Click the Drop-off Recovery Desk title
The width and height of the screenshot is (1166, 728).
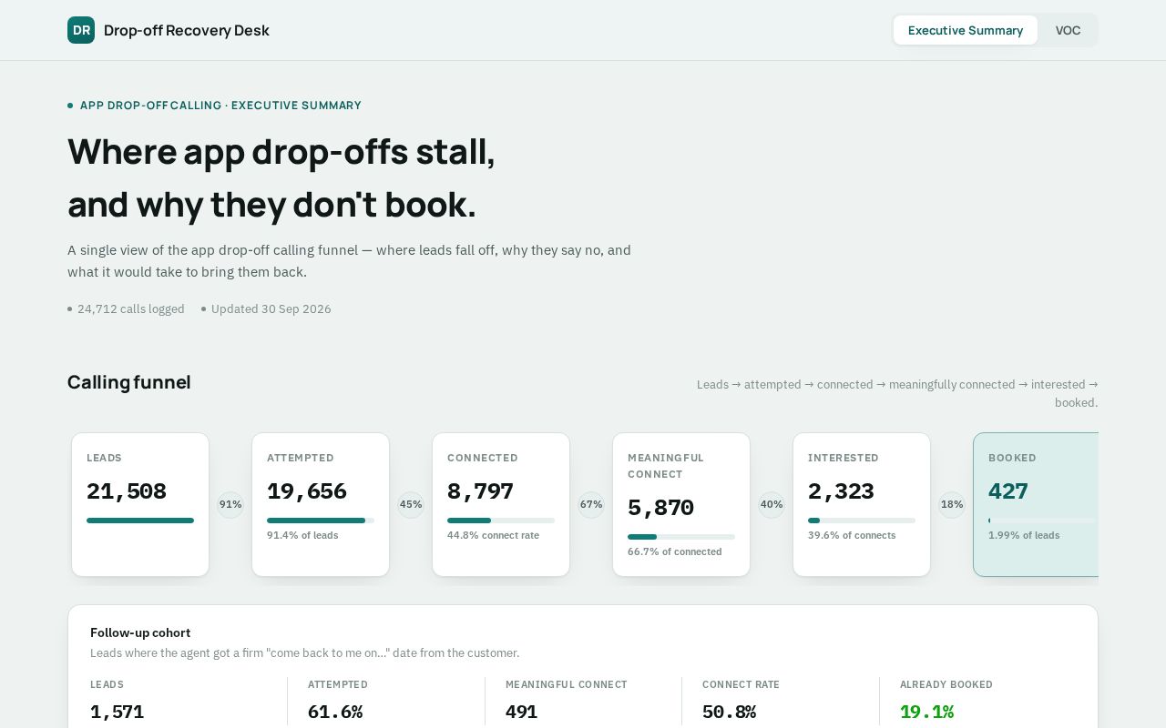coord(187,30)
